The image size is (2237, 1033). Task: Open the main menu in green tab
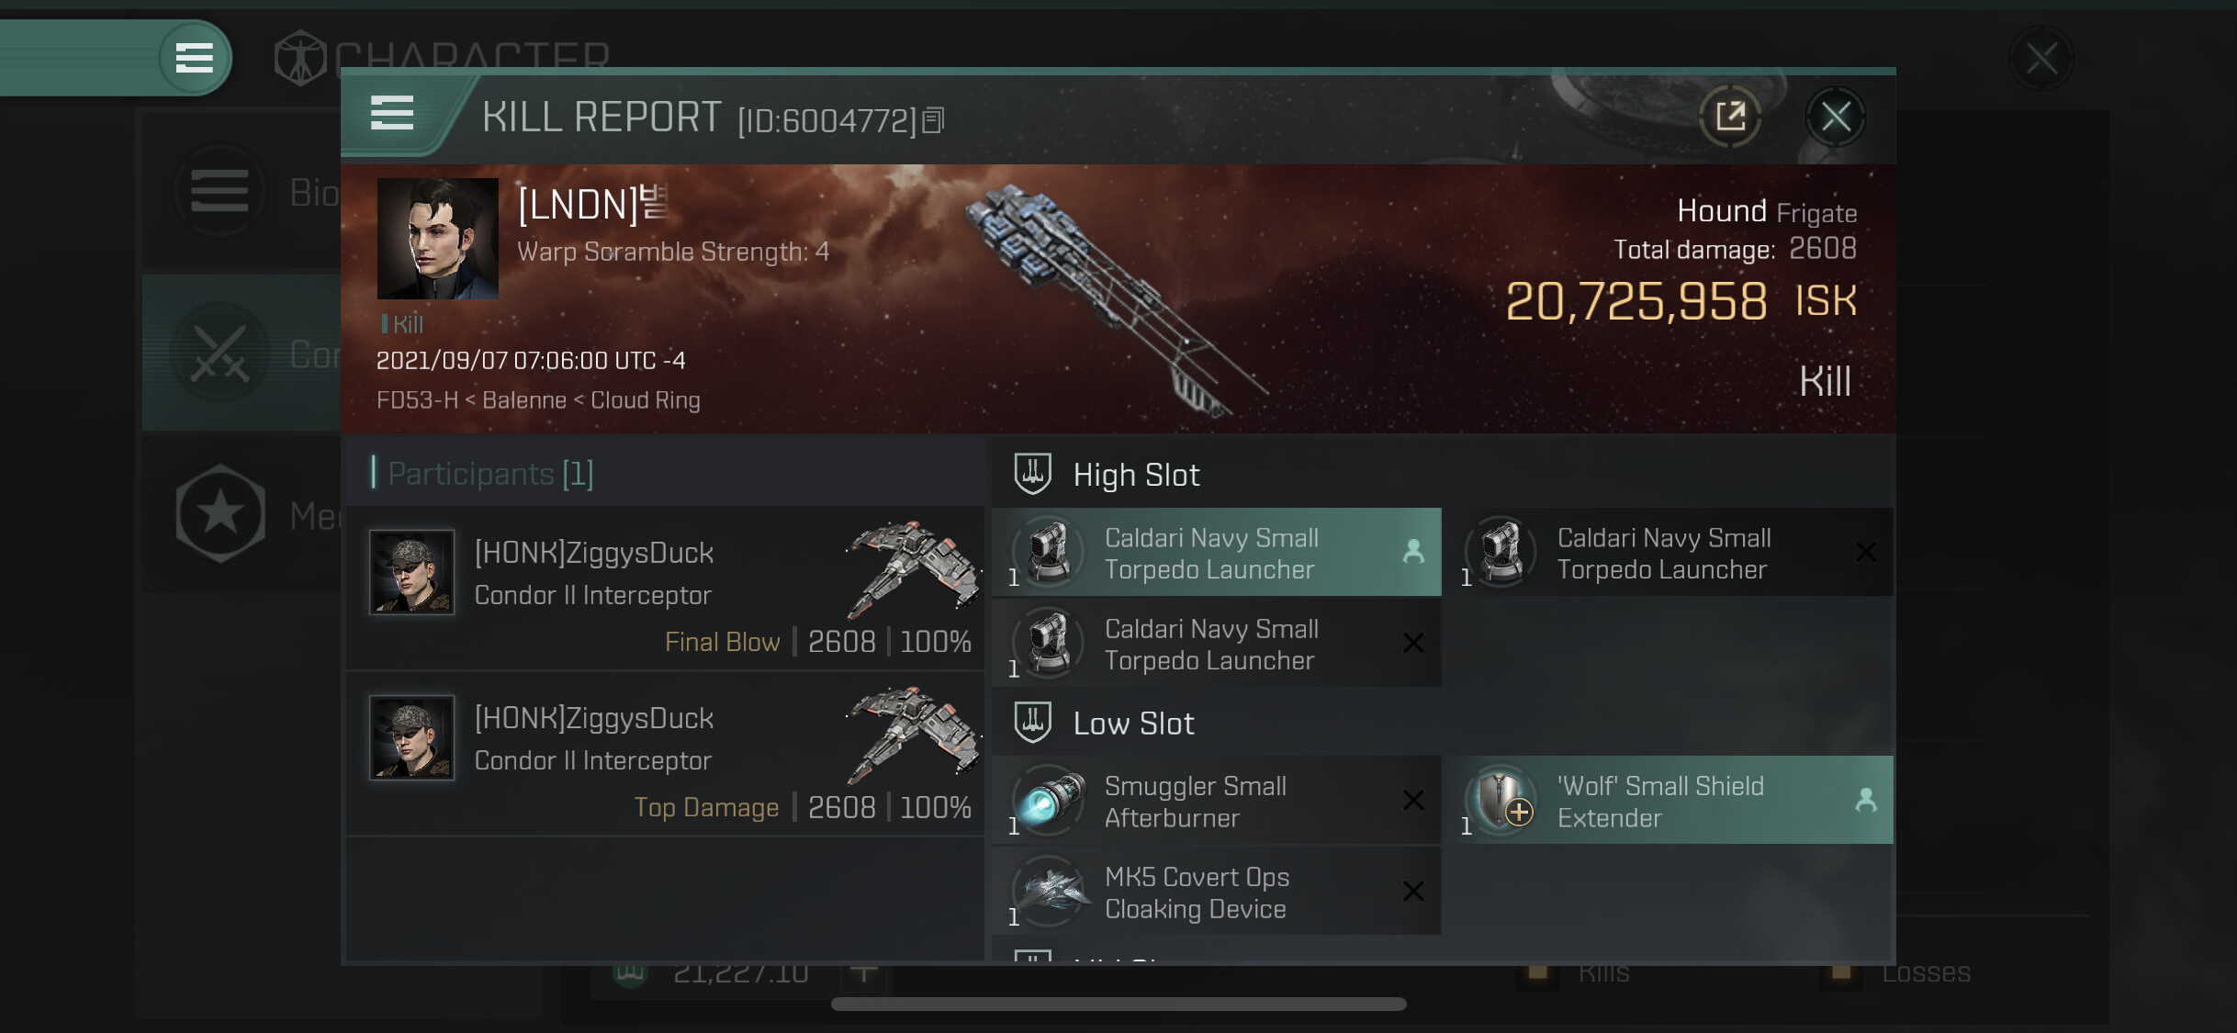tap(194, 58)
